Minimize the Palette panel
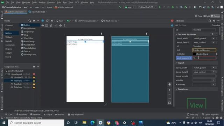The image size is (224, 126). tap(38, 21)
